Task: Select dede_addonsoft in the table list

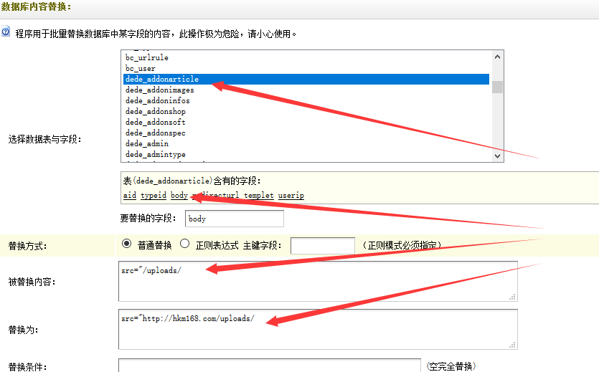Action: [306, 122]
